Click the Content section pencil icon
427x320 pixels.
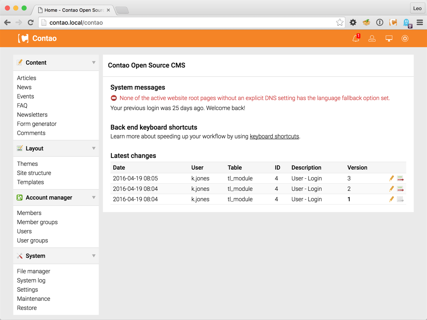coord(20,62)
